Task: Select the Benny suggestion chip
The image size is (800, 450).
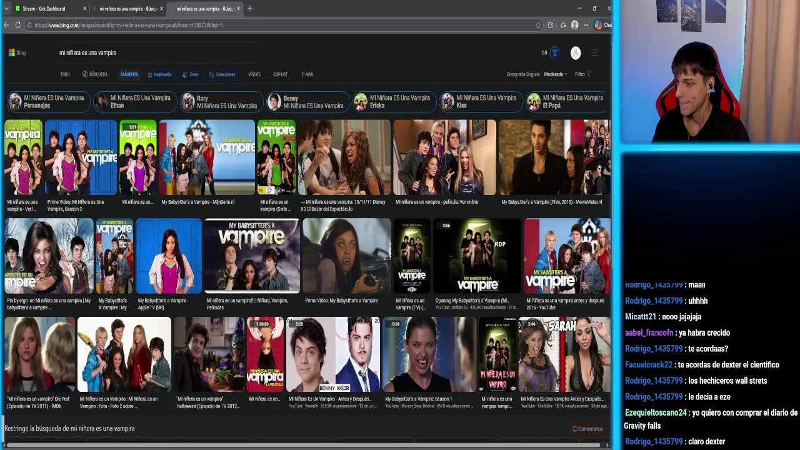Action: 308,102
